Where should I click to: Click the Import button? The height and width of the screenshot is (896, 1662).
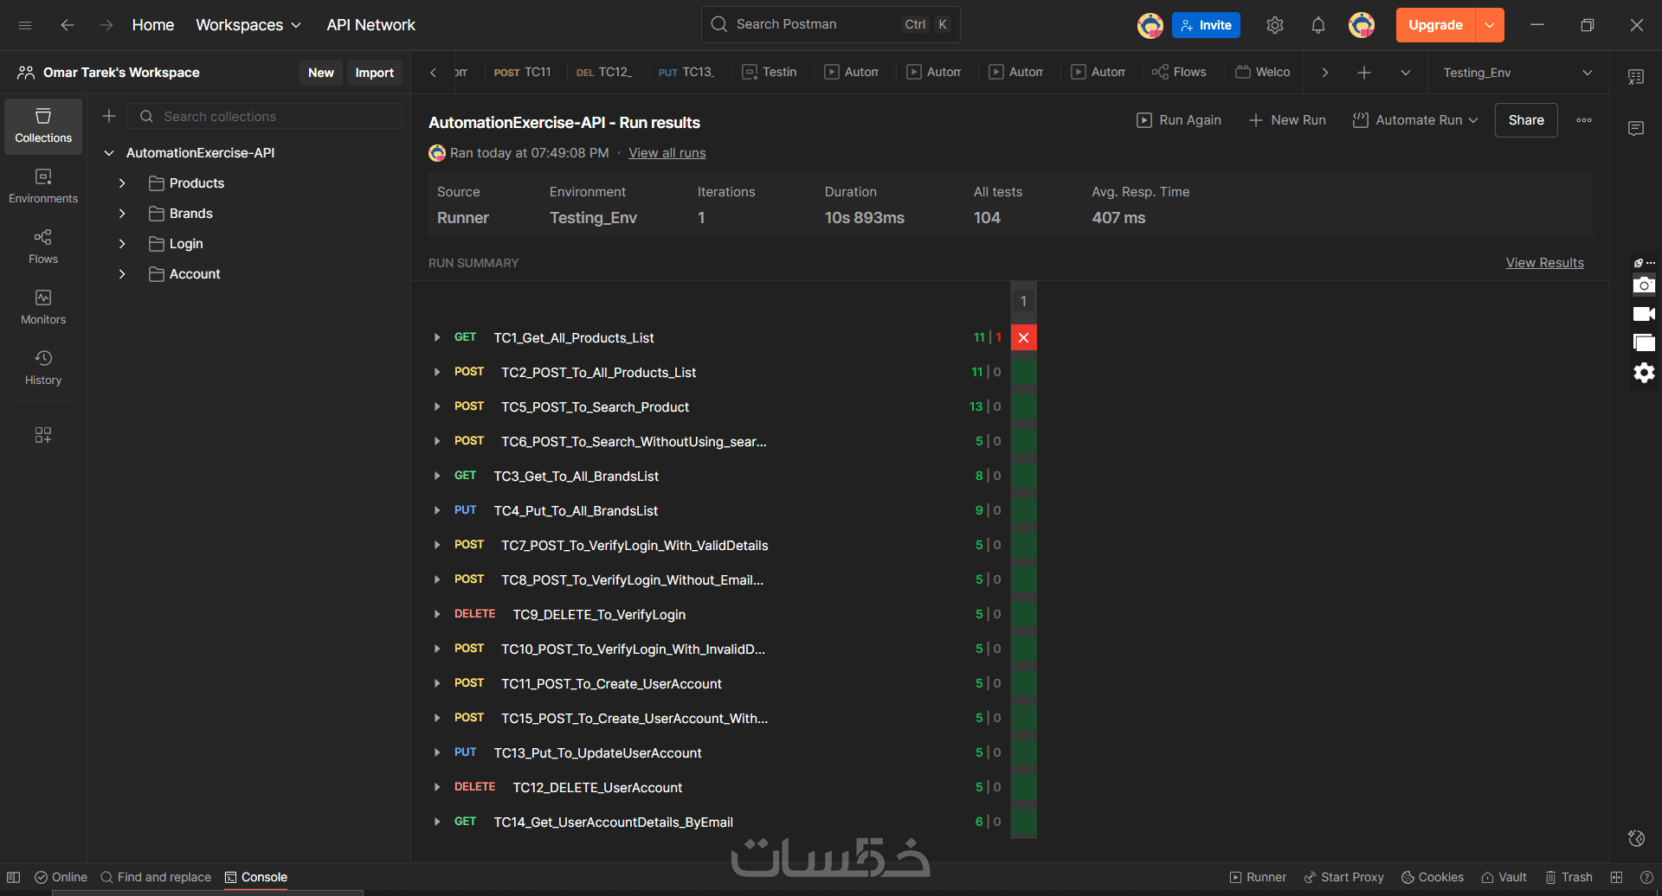pyautogui.click(x=375, y=73)
